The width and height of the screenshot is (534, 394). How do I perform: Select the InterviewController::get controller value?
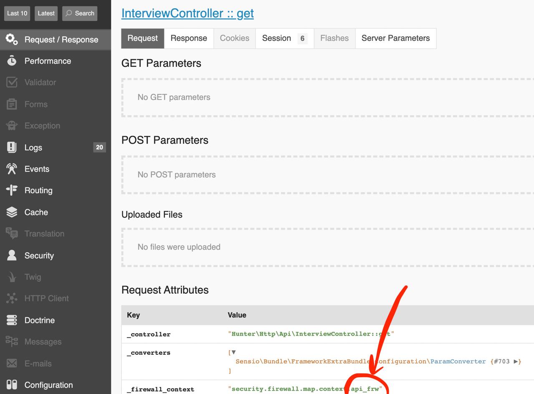pos(311,334)
